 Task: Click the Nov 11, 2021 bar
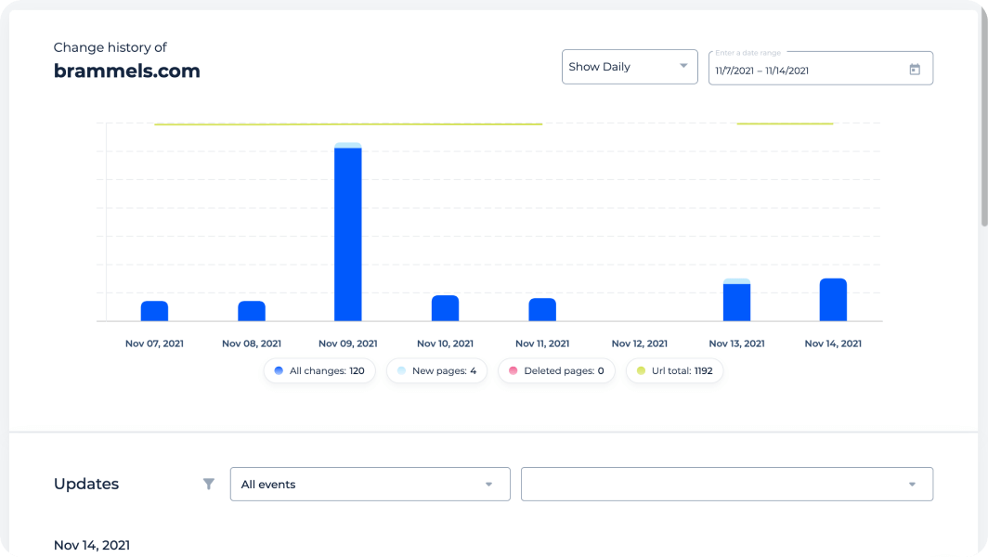pyautogui.click(x=542, y=309)
